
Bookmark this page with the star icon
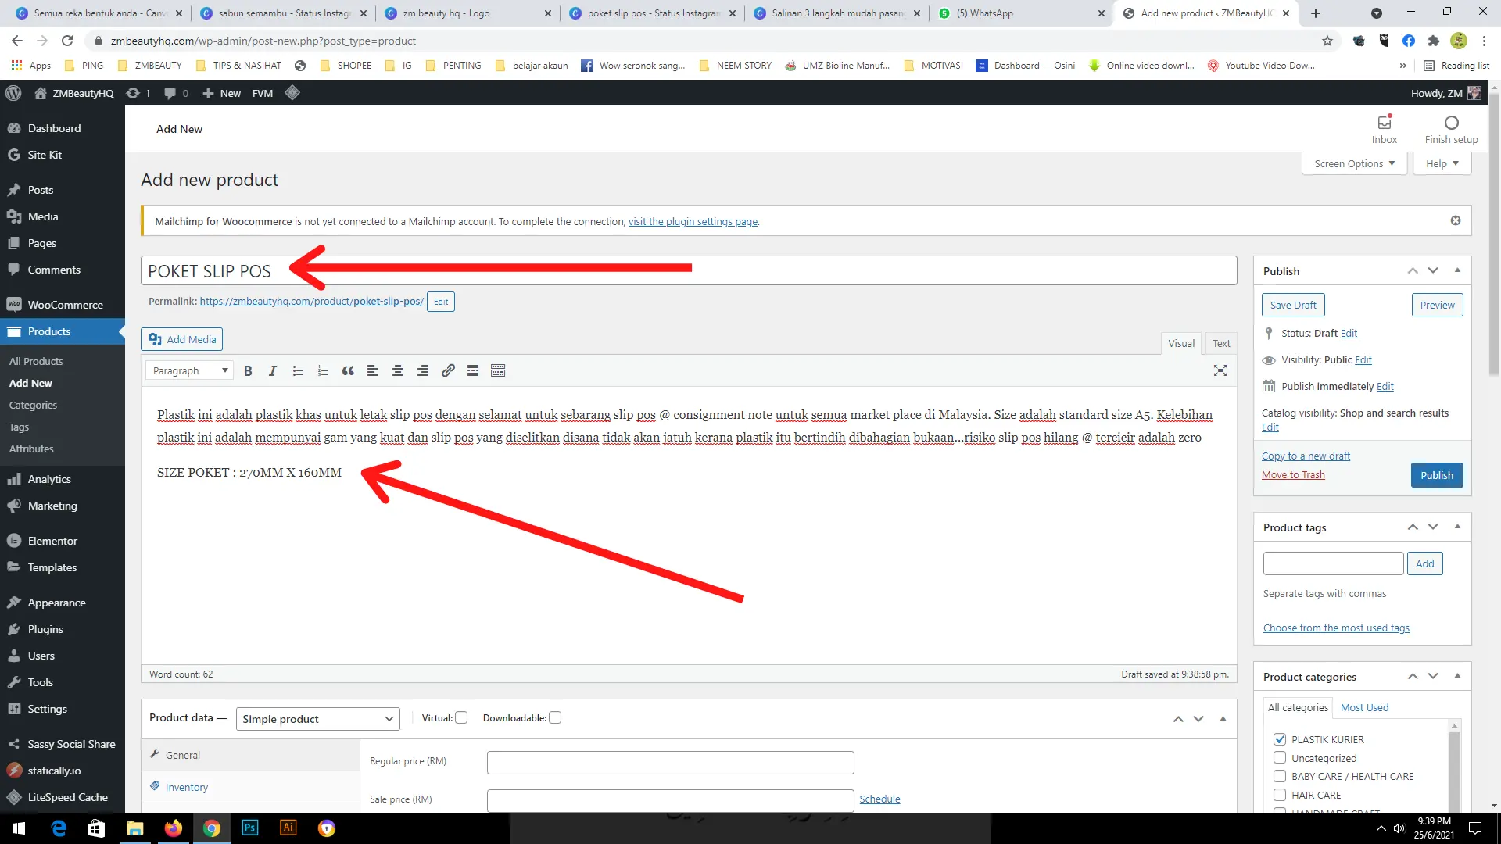(x=1327, y=41)
